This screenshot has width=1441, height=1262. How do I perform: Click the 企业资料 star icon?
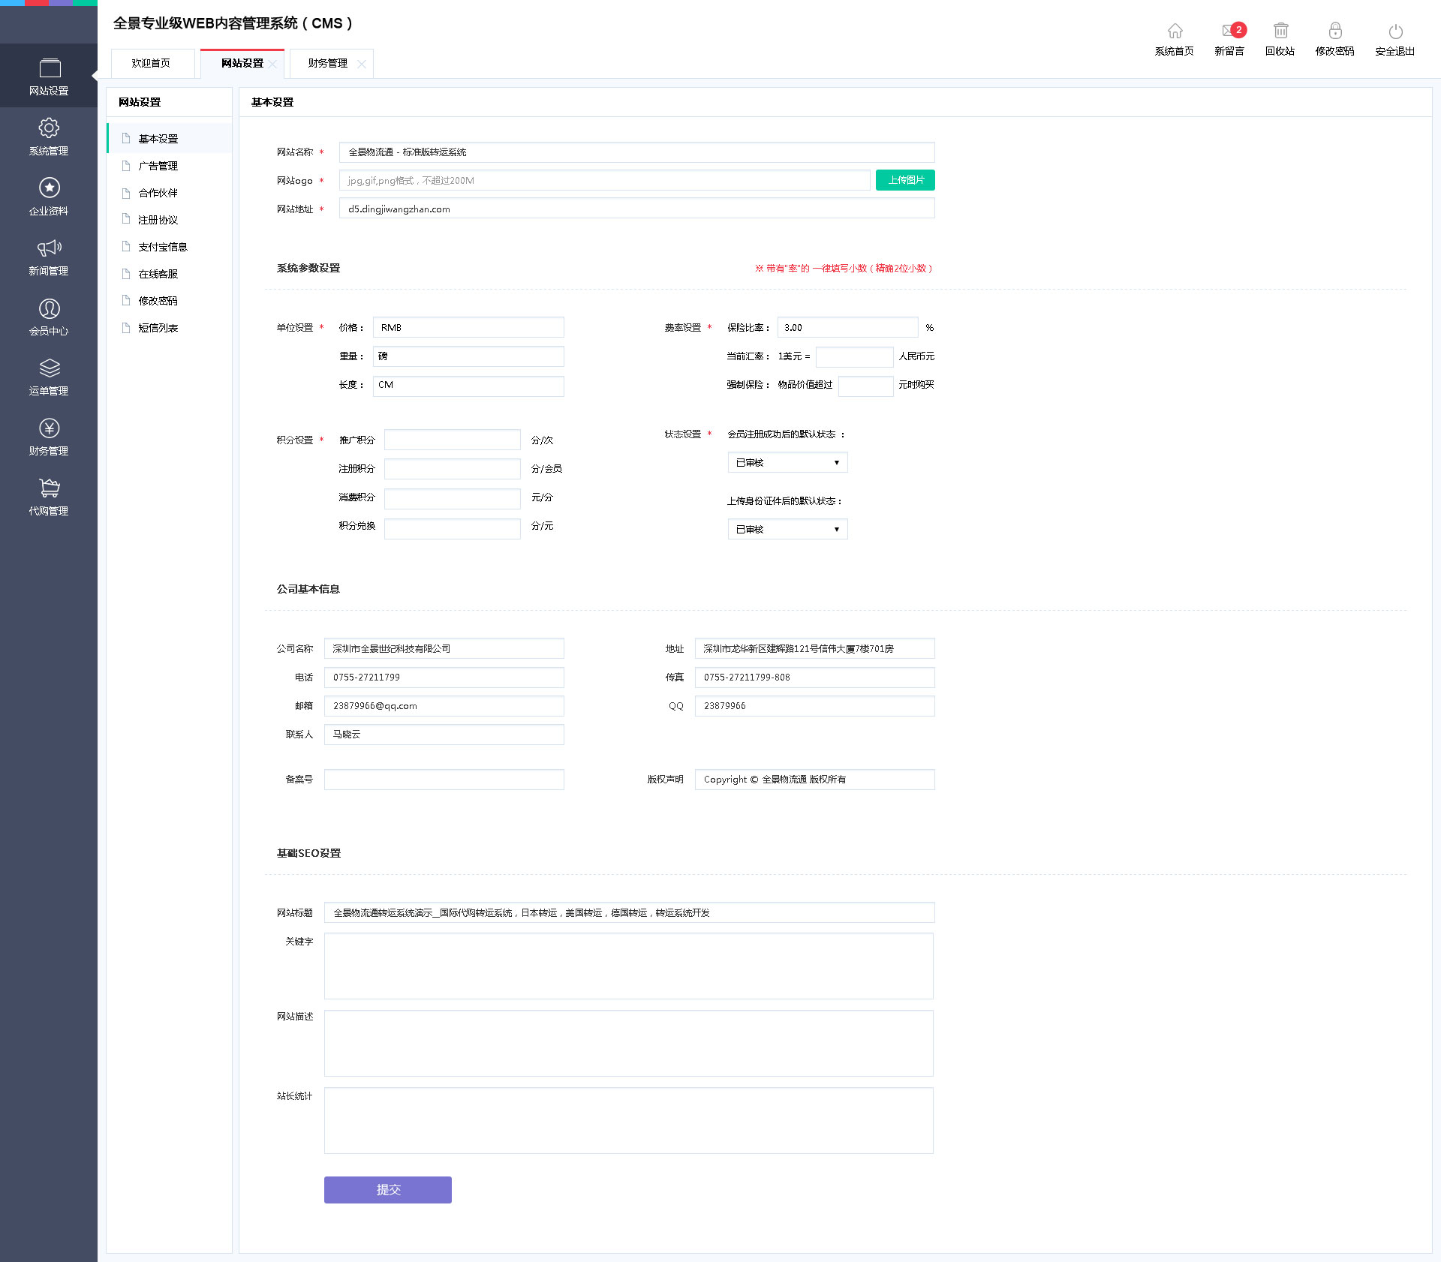[49, 188]
